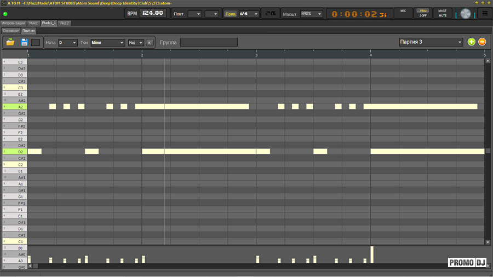Viewport: 493px width, 277px height.
Task: Click the master volume knob
Action: tap(466, 14)
